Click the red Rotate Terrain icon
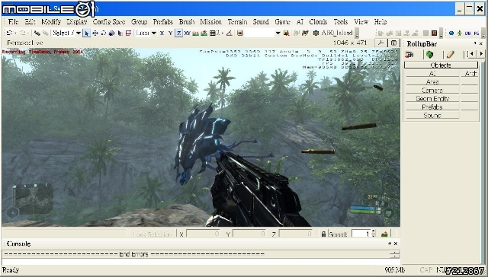Image resolution: width=488 pixels, height=277 pixels. (x=128, y=33)
